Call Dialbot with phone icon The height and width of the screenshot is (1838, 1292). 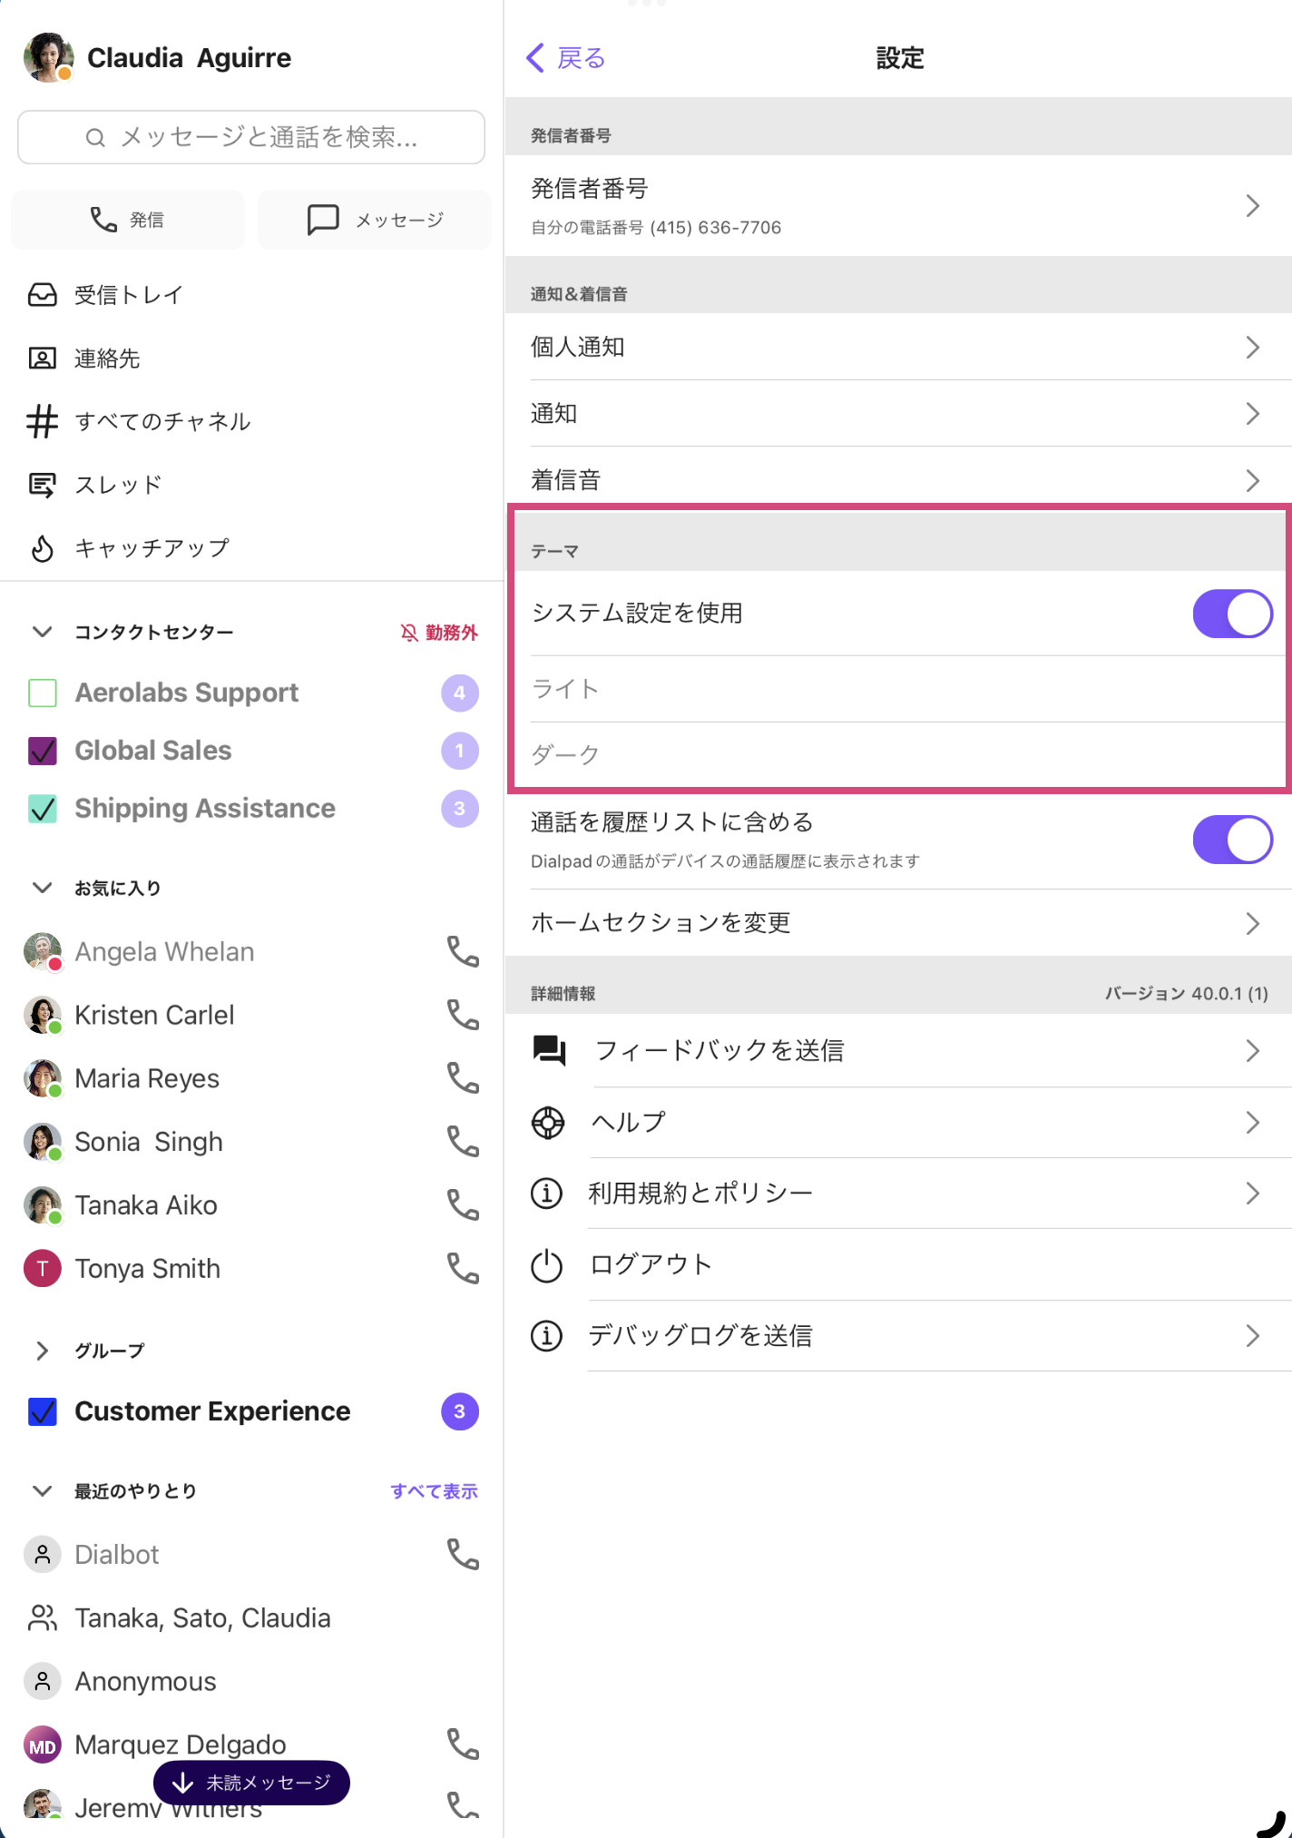(x=463, y=1555)
